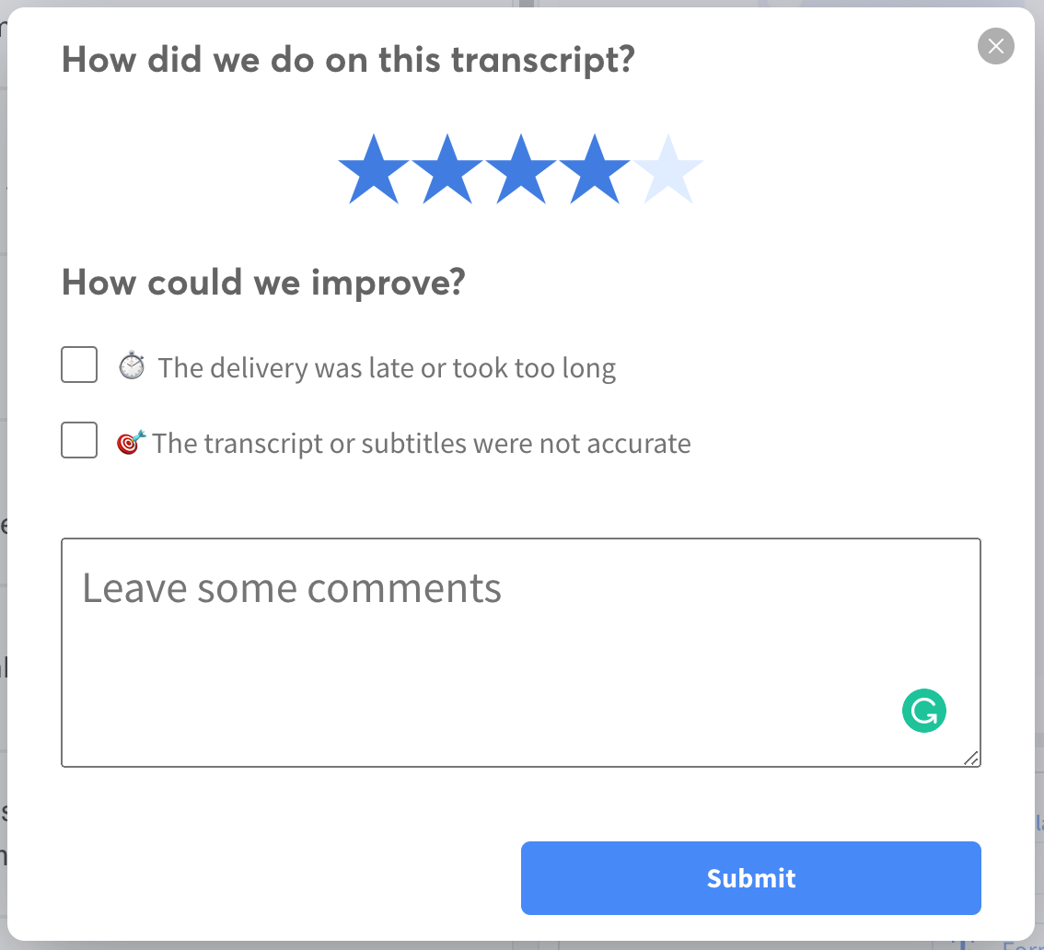This screenshot has width=1044, height=950.
Task: Select label 'The transcript or subtitles were not accurate'
Action: 422,444
